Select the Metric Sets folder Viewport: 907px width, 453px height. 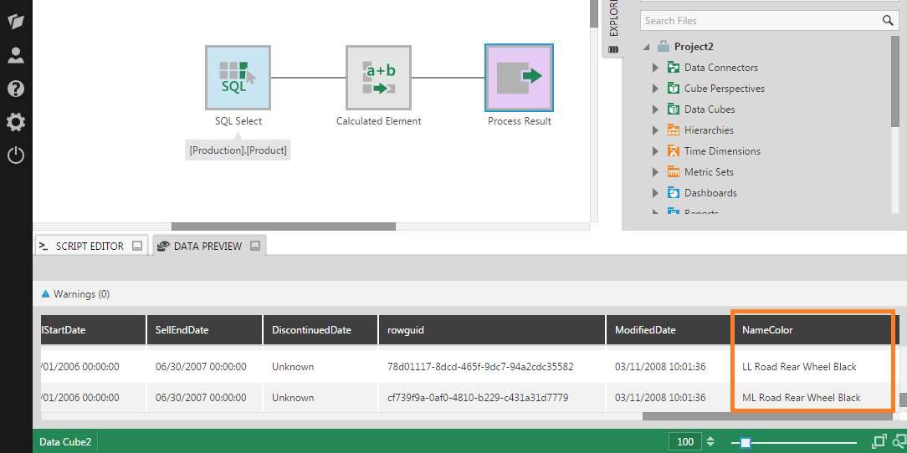pos(708,172)
